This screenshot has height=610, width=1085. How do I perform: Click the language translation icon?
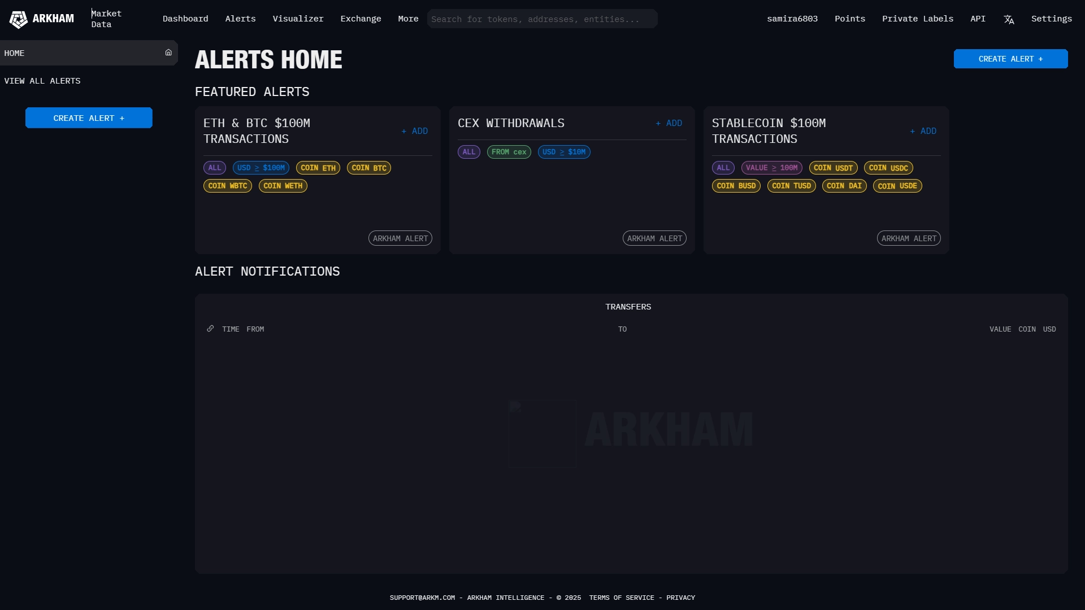pyautogui.click(x=1008, y=19)
